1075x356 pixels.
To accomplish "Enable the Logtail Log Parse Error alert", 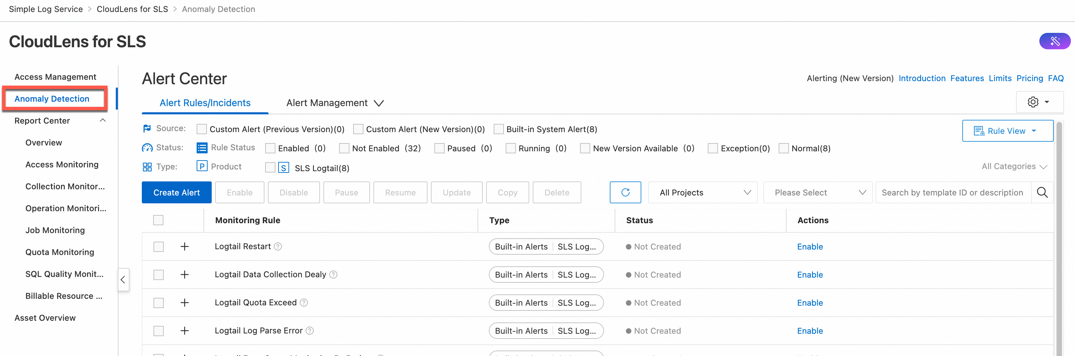I will [810, 331].
